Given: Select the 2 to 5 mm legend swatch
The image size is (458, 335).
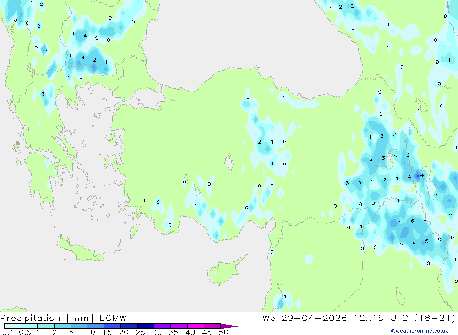Looking at the screenshot, I should 62,326.
